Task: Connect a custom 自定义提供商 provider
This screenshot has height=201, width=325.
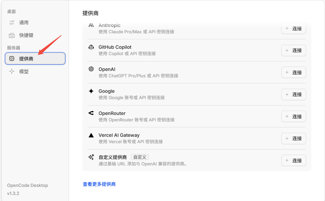Action: (x=293, y=160)
